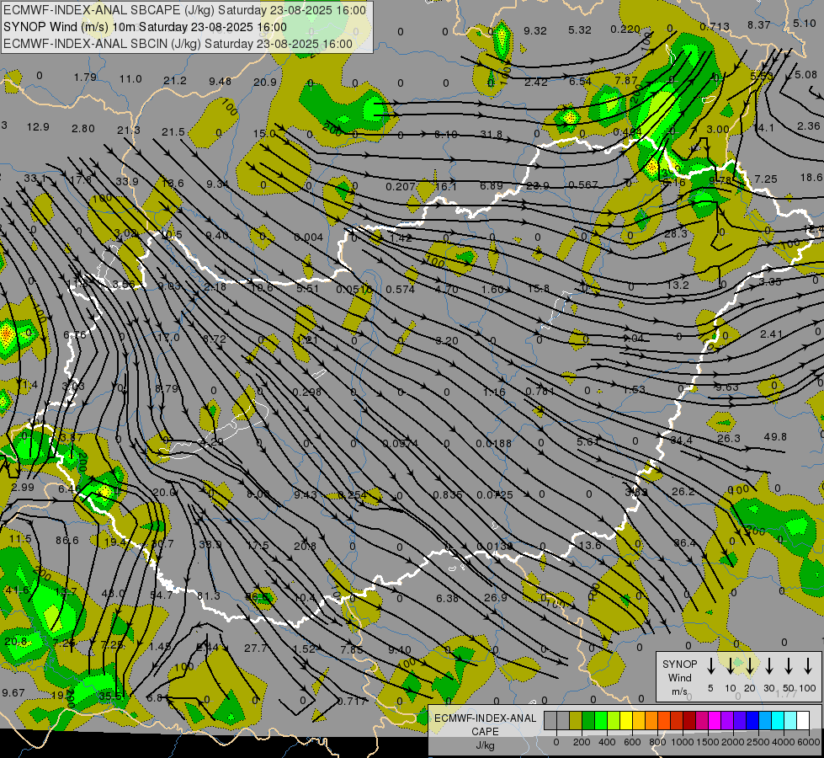Click the 12.9 value in upper left
The image size is (824, 758).
[x=38, y=127]
